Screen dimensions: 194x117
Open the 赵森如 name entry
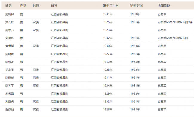[10, 110]
